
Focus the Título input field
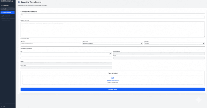coord(112,17)
